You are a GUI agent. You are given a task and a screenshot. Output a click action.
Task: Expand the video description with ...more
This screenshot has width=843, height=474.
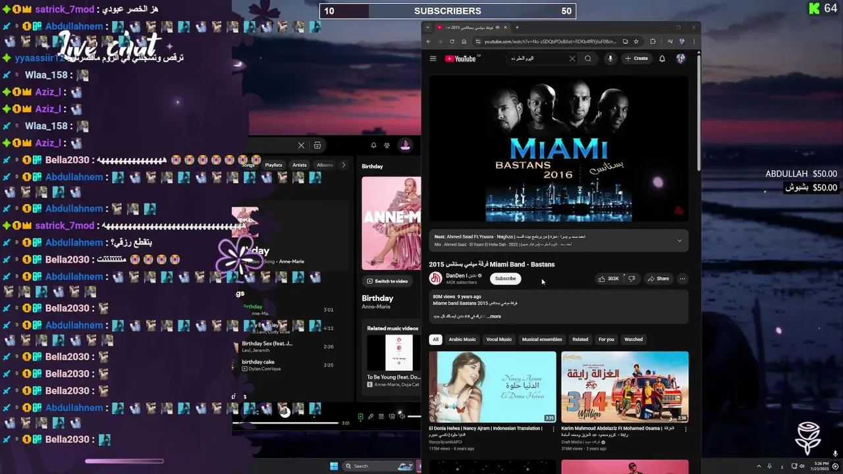pyautogui.click(x=494, y=316)
